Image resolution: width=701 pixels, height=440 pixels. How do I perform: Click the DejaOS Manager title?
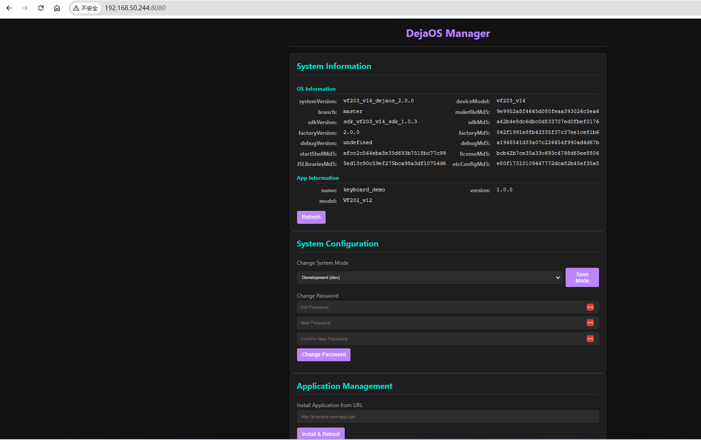click(x=448, y=33)
